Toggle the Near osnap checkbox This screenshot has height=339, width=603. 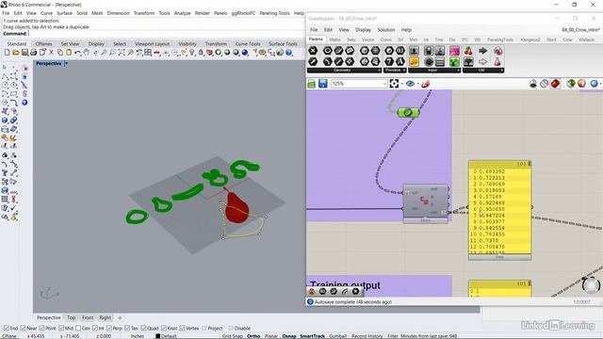23,329
